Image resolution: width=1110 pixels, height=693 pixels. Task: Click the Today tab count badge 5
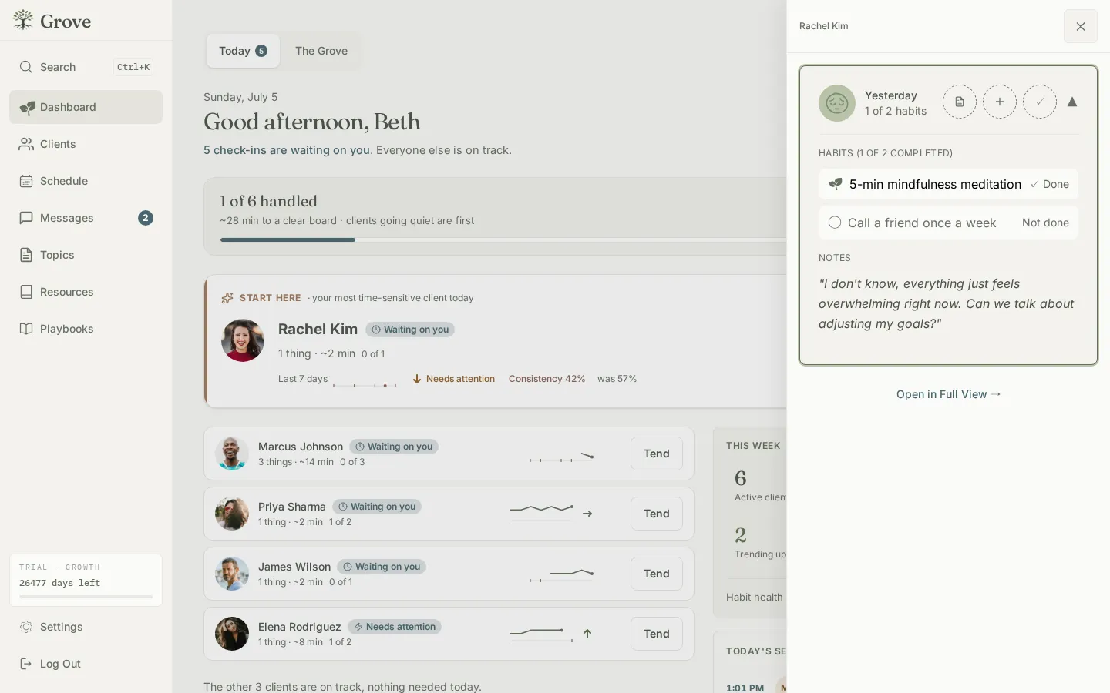(261, 51)
